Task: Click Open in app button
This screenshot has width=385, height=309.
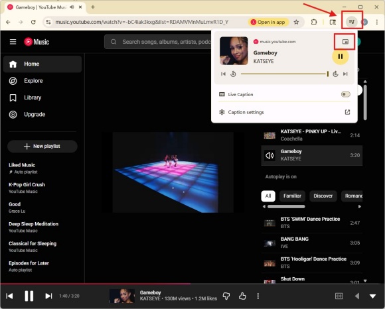Action: tap(268, 22)
